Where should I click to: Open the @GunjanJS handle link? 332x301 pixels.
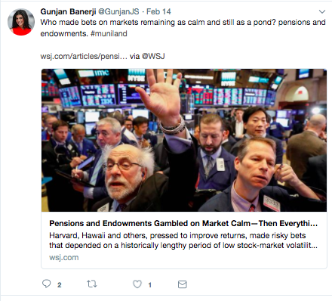pos(118,11)
